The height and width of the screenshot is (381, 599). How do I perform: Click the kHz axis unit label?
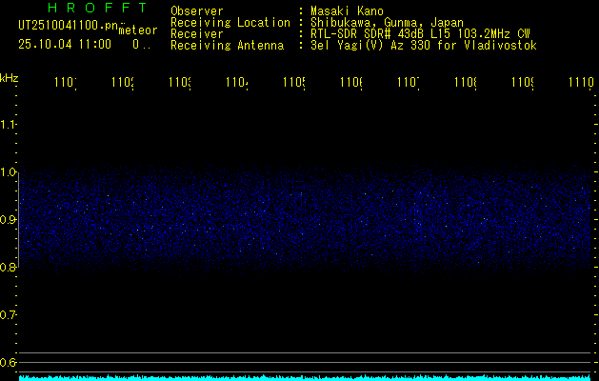coord(9,77)
